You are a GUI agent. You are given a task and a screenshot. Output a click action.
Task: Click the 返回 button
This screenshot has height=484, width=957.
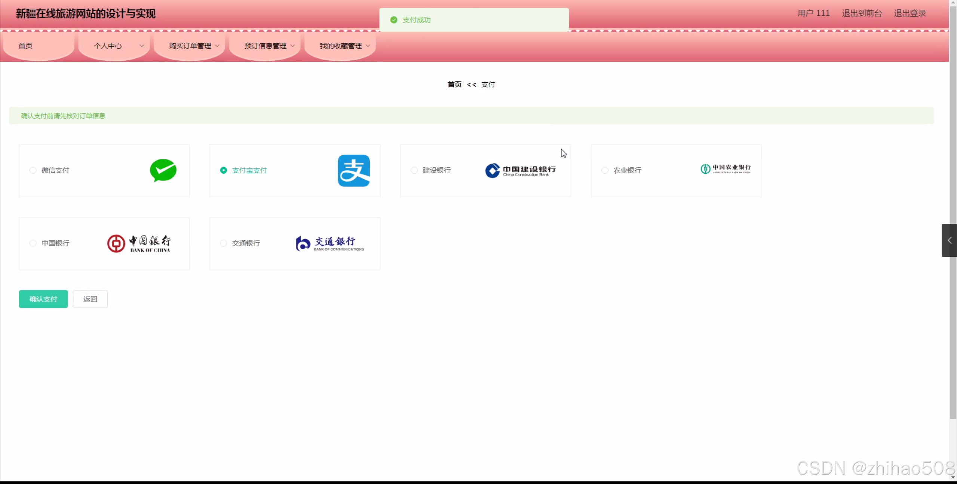coord(90,299)
